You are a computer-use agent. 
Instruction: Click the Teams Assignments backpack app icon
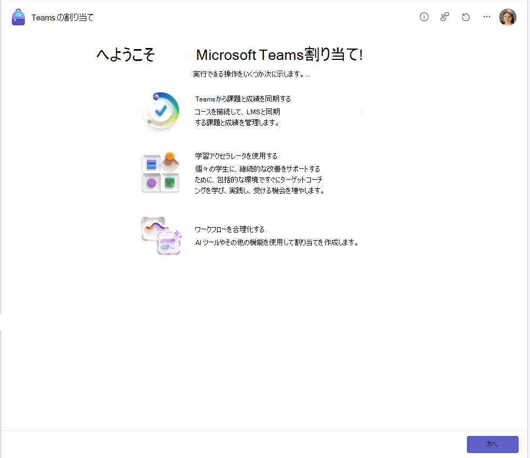[x=18, y=17]
